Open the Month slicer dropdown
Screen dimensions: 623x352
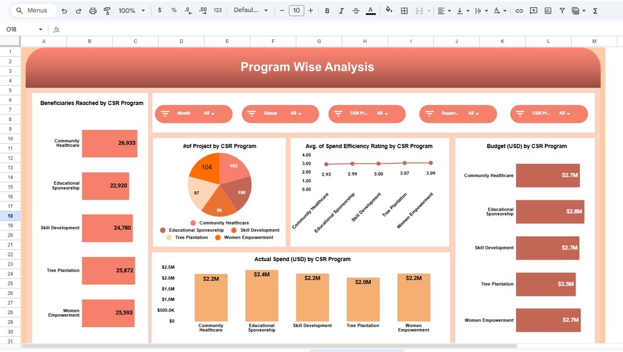click(x=212, y=113)
